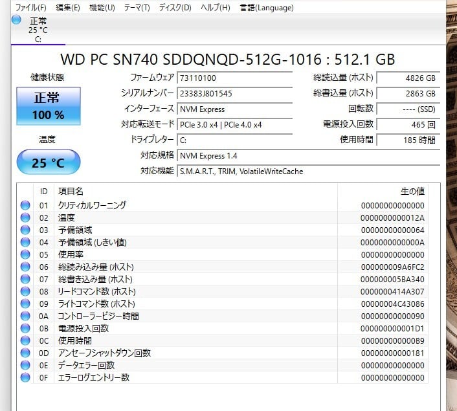
Task: Click the standard field NVM Express 1.4
Action: click(308, 155)
